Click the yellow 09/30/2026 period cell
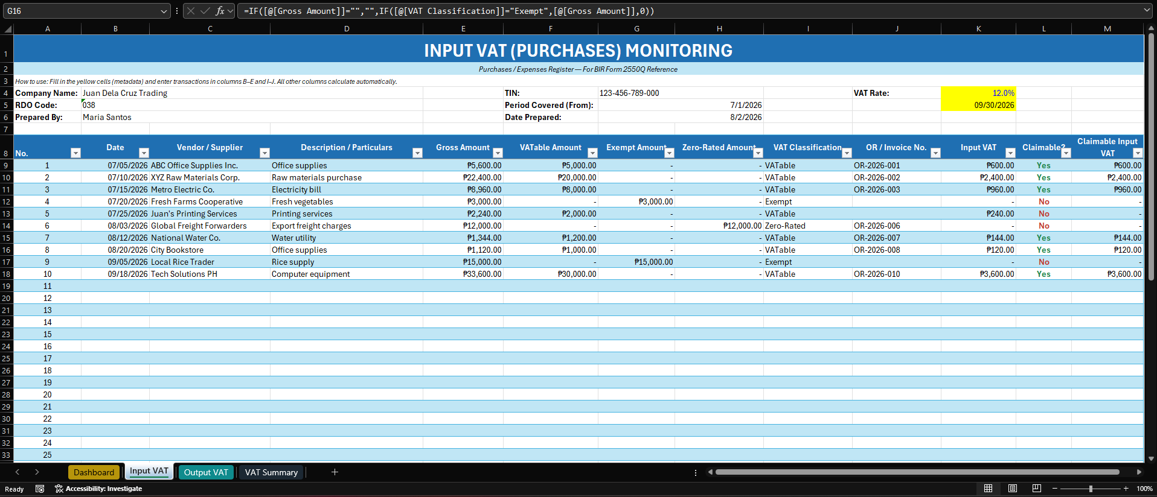The width and height of the screenshot is (1157, 497). (x=978, y=105)
